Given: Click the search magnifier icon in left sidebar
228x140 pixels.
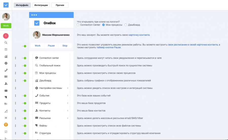Looking at the screenshot, I should 6,43.
